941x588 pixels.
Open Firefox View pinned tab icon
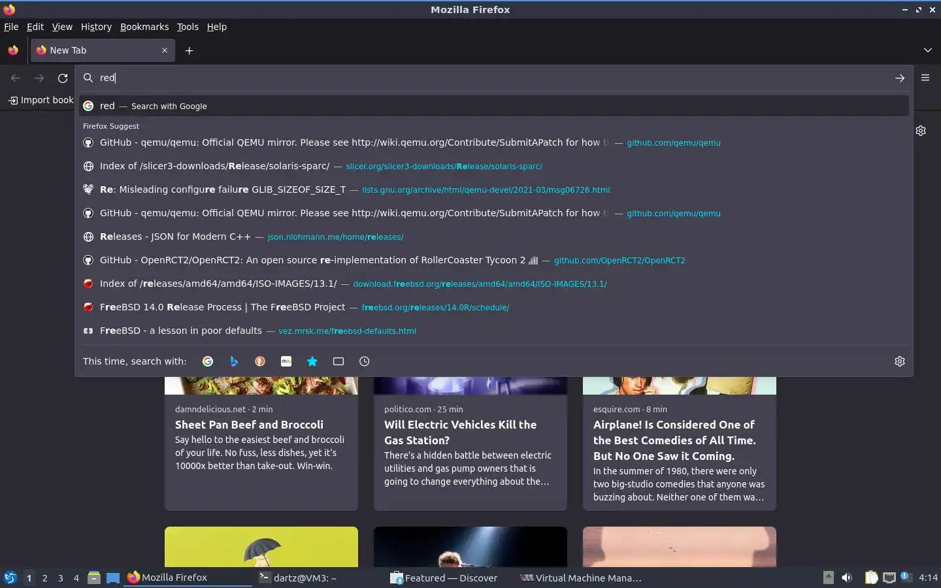pyautogui.click(x=13, y=50)
